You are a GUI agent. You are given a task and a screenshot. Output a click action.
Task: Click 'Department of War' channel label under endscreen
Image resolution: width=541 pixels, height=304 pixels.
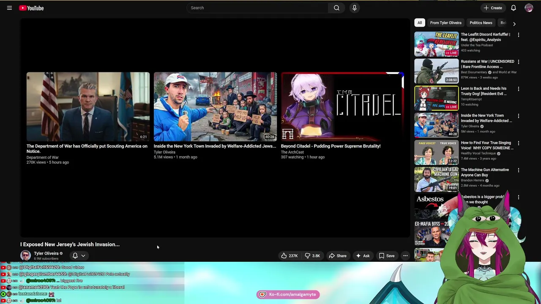tap(43, 157)
